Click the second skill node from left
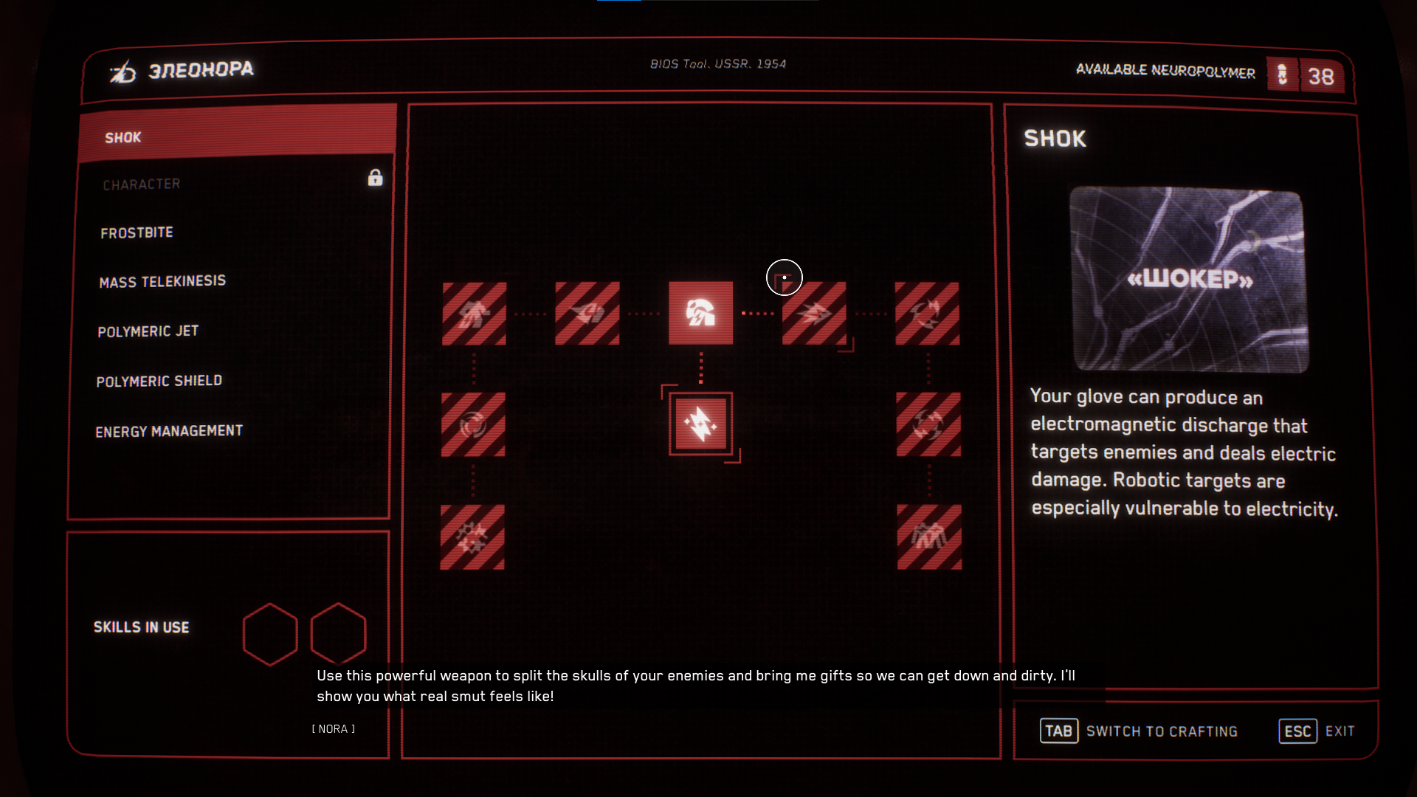This screenshot has width=1417, height=797. [x=587, y=311]
